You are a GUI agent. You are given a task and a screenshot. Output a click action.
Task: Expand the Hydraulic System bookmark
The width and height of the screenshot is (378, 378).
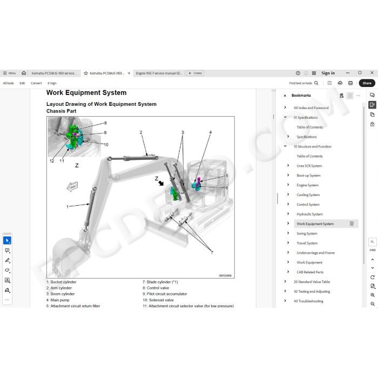pyautogui.click(x=288, y=214)
